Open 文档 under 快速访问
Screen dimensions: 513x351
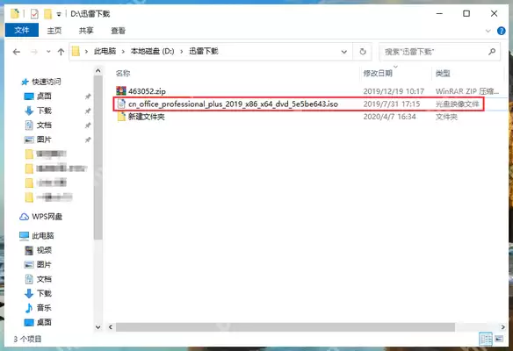point(44,125)
